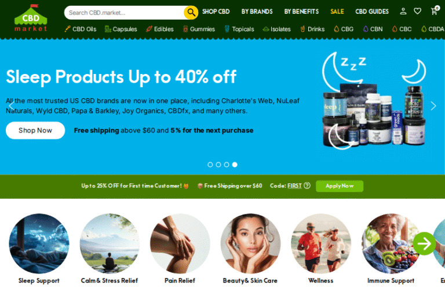
Task: Expand the BY BENEFITS menu
Action: pos(301,12)
